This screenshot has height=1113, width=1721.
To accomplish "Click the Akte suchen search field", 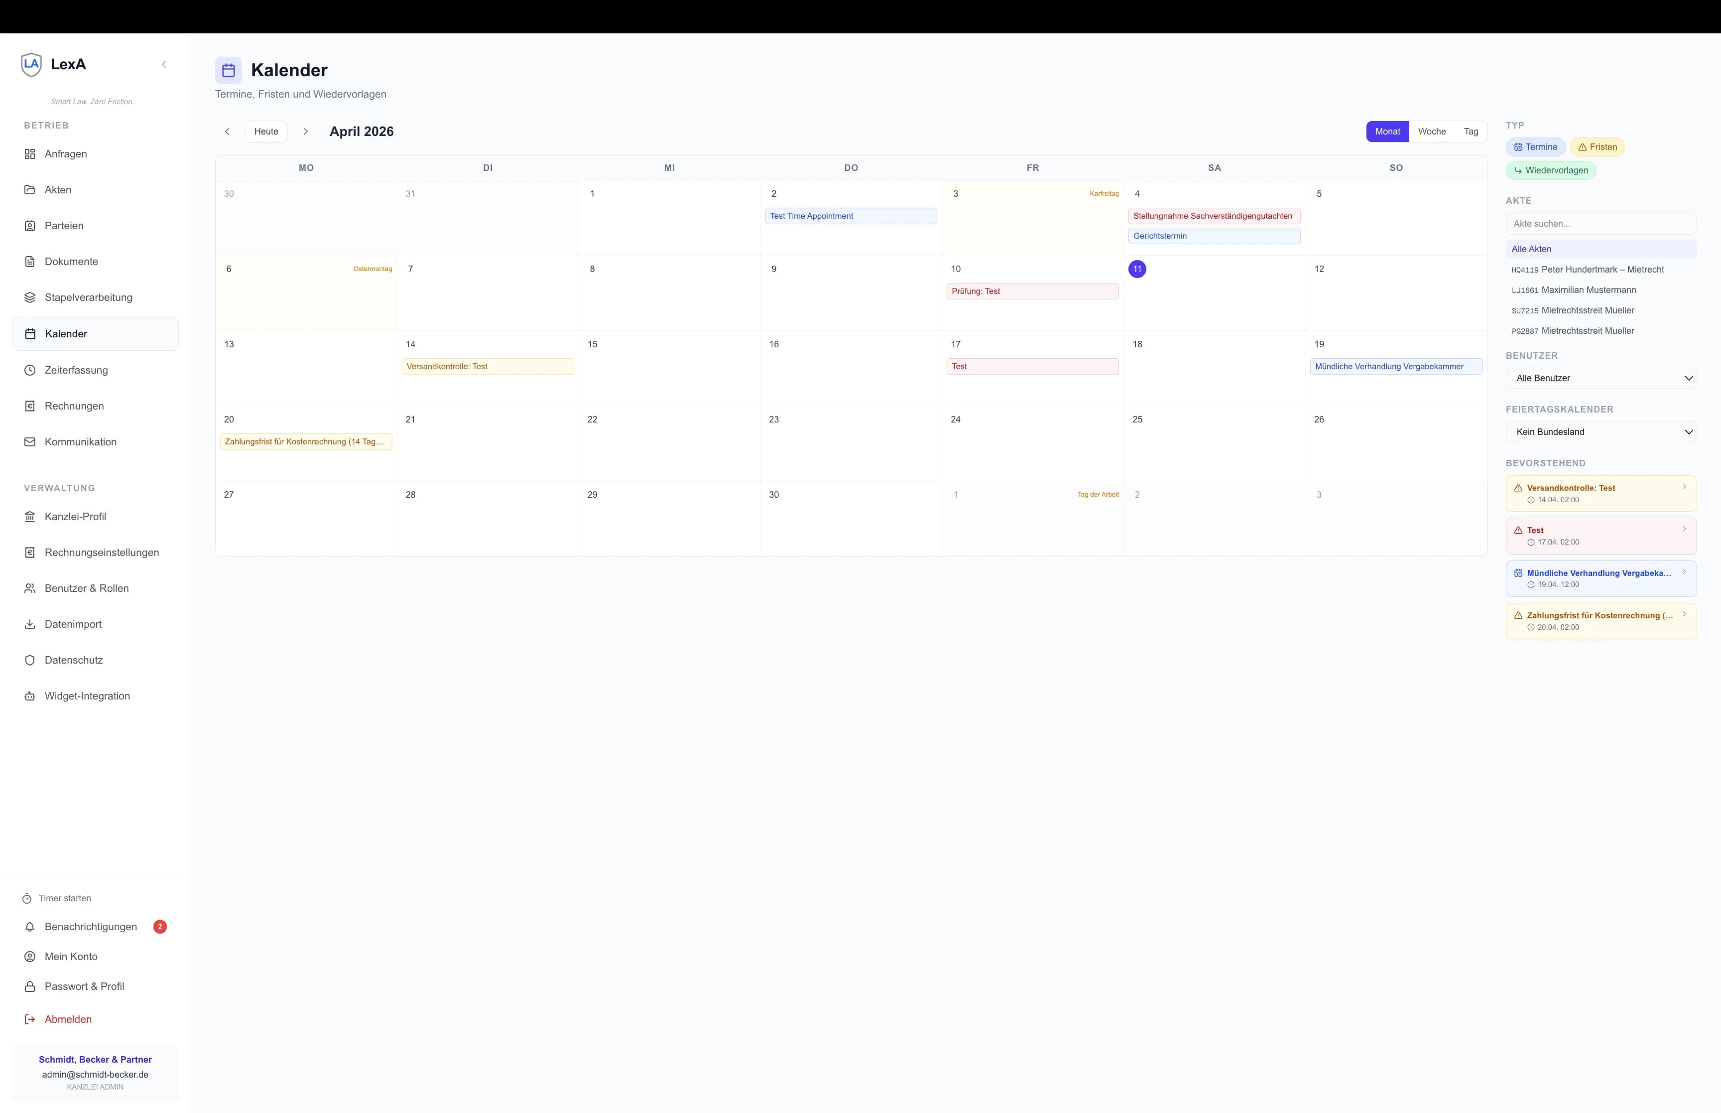I will tap(1600, 223).
